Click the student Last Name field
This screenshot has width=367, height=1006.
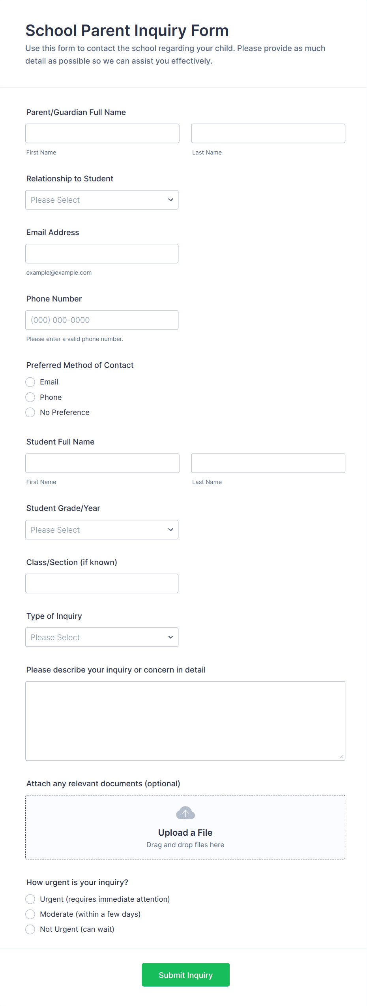(x=268, y=463)
